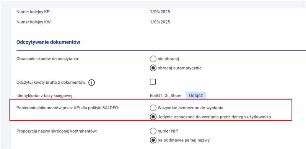The width and height of the screenshot is (306, 149).
Task: Click the info icon beside Odczytuj kwoty brutto
Action: coord(91,83)
